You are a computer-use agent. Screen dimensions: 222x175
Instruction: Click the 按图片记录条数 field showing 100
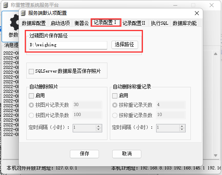pyautogui.click(x=87, y=115)
